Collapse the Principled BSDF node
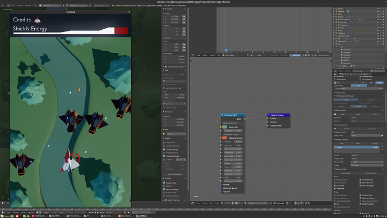This screenshot has height=218, width=387. tap(222, 115)
